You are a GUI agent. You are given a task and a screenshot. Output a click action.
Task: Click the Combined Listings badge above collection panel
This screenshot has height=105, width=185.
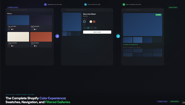click(x=13, y=8)
